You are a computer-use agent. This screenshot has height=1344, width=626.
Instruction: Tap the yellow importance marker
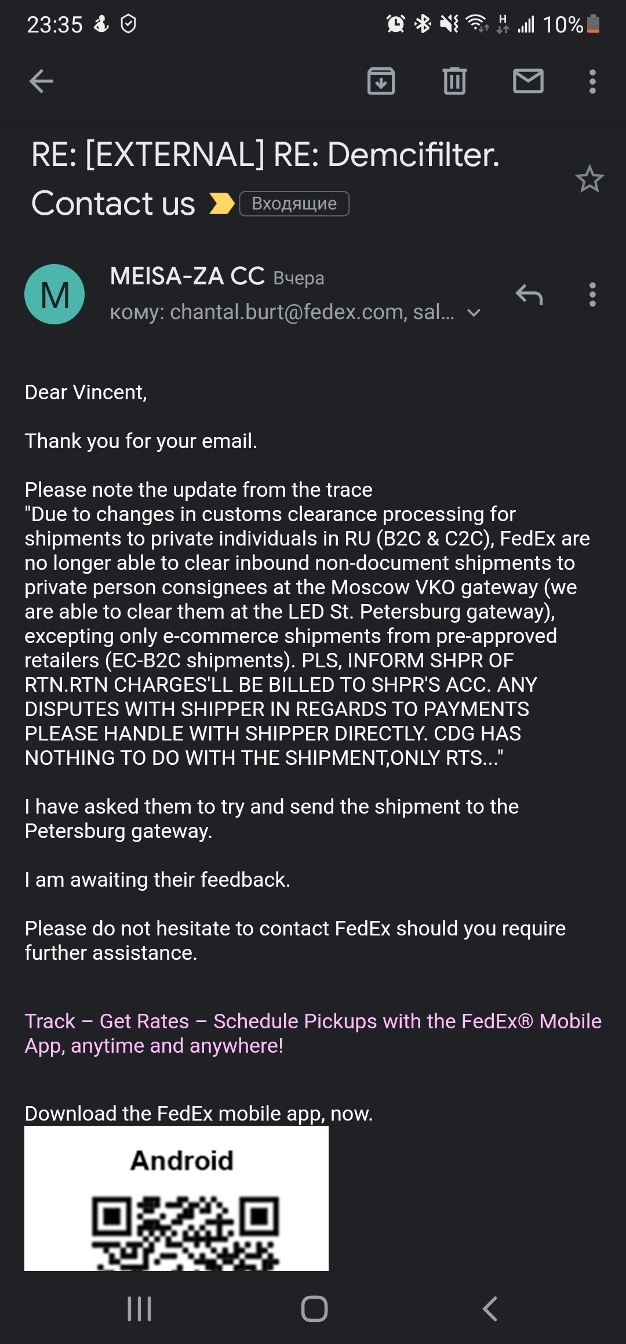click(221, 204)
